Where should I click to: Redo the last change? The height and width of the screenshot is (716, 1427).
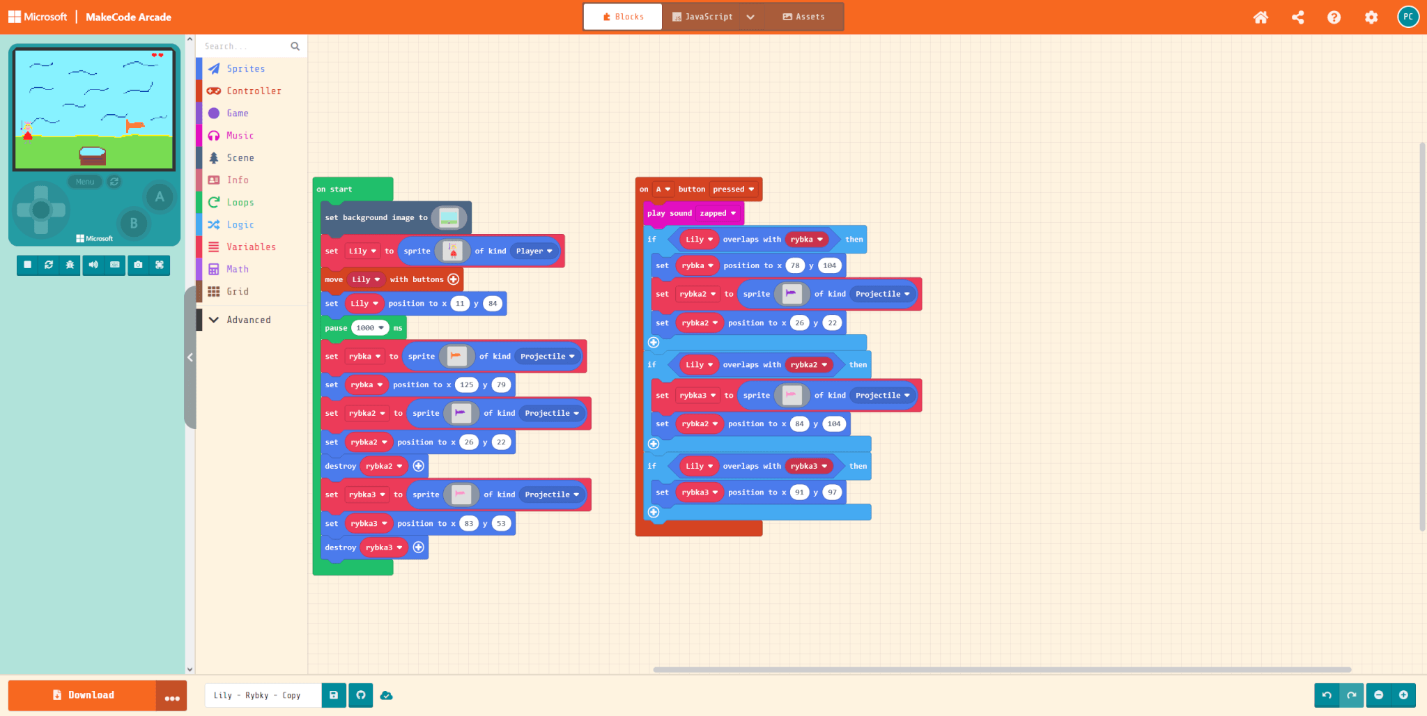coord(1351,695)
